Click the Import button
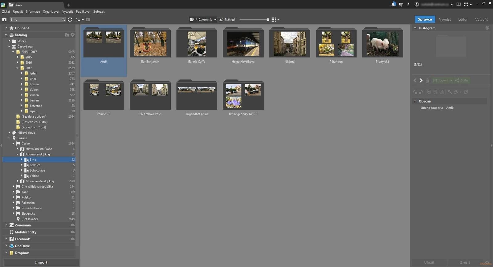Viewport: 493px width, 267px height. (x=41, y=262)
